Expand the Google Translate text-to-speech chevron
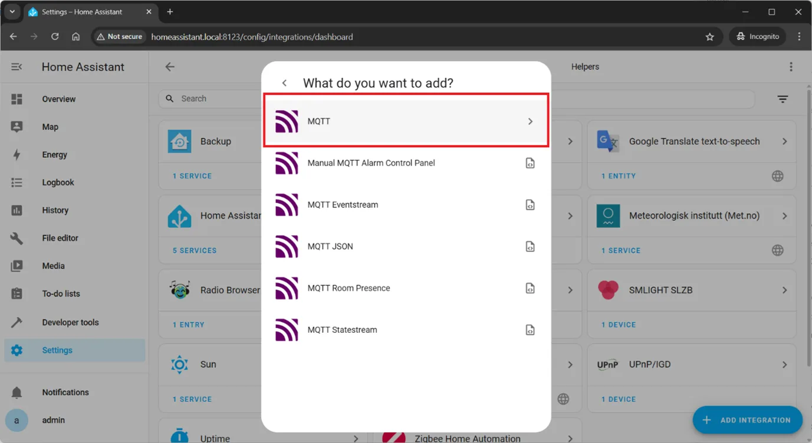The height and width of the screenshot is (443, 812). 784,141
